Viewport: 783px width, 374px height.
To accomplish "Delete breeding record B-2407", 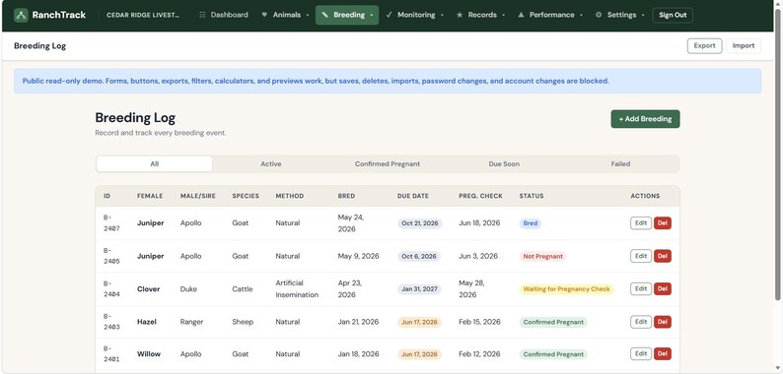I will [662, 223].
